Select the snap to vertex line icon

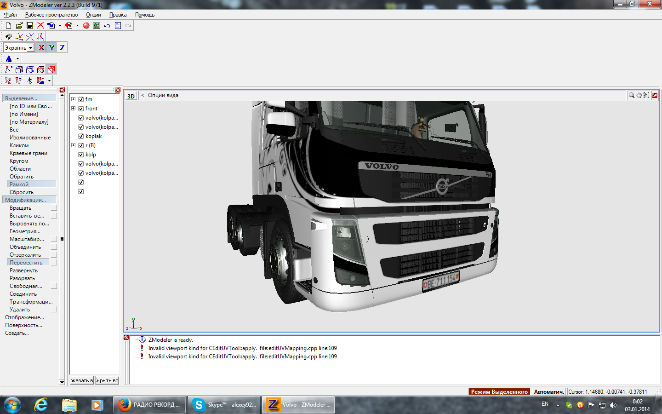coord(19,37)
